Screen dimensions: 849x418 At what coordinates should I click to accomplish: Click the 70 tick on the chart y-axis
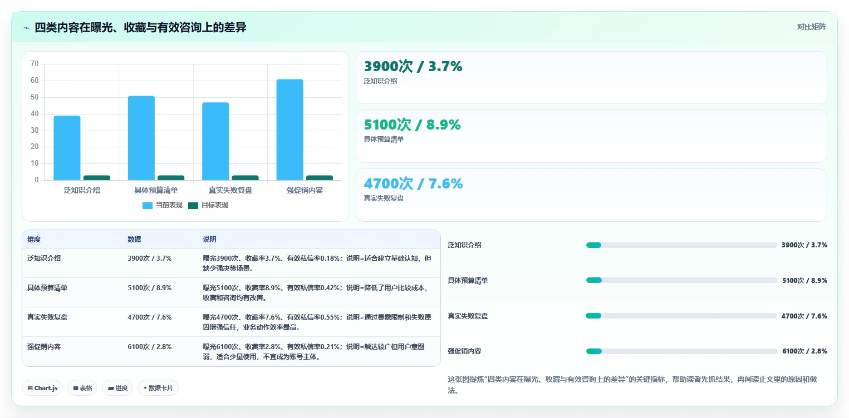click(35, 64)
